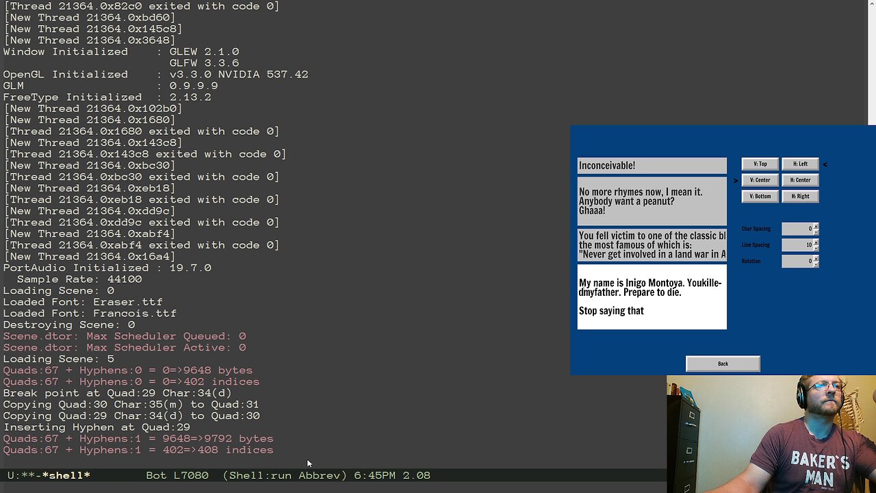Click 'Break point at Quad:29 Char:34(d)' line

(x=118, y=393)
